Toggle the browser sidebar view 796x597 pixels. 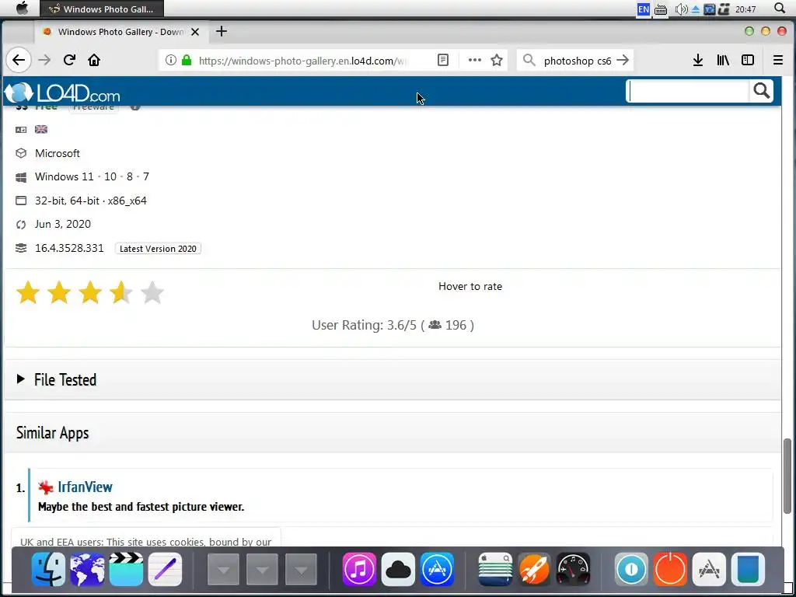pos(747,61)
